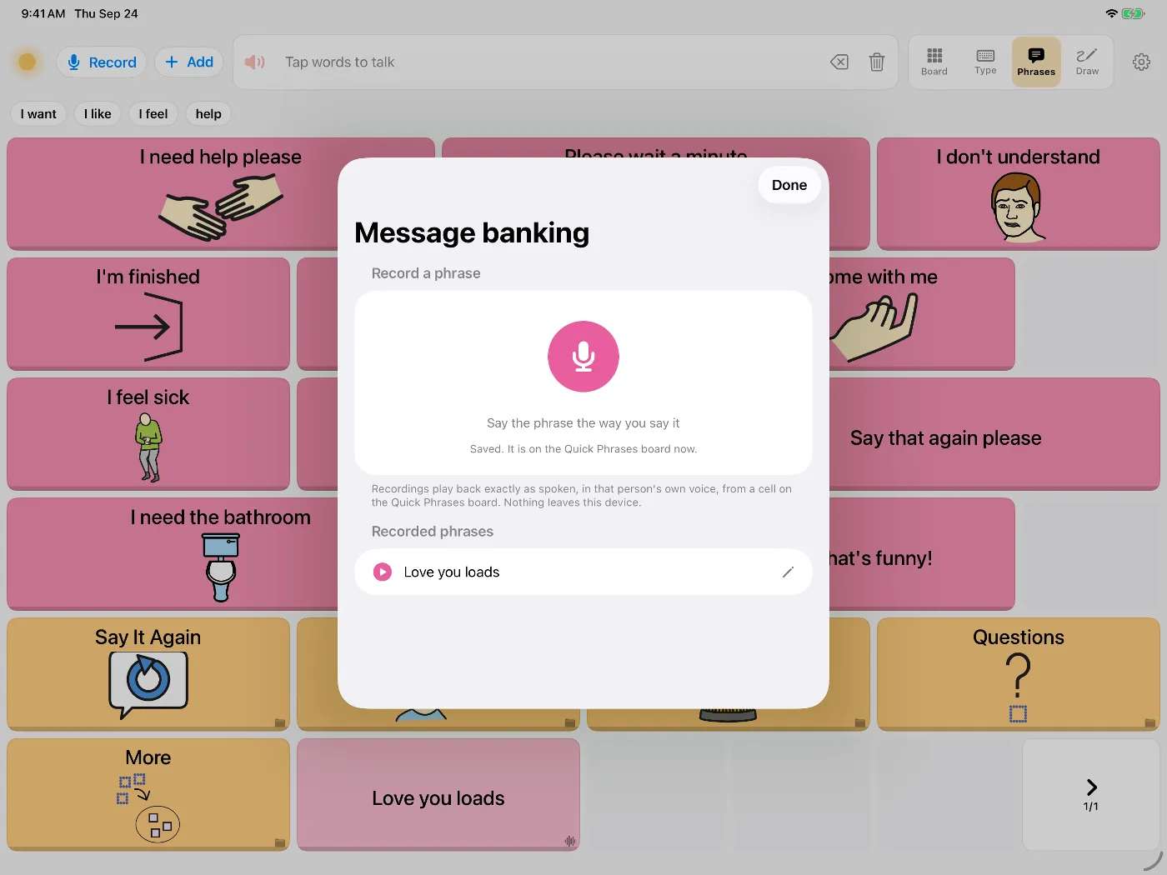1167x875 pixels.
Task: Tap the Add button
Action: pyautogui.click(x=189, y=62)
